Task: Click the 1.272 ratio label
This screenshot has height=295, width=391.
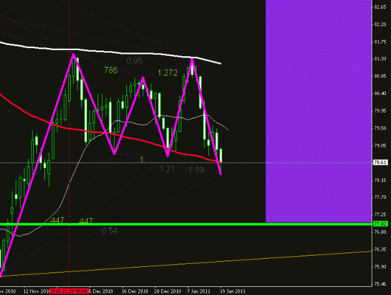Action: (168, 72)
